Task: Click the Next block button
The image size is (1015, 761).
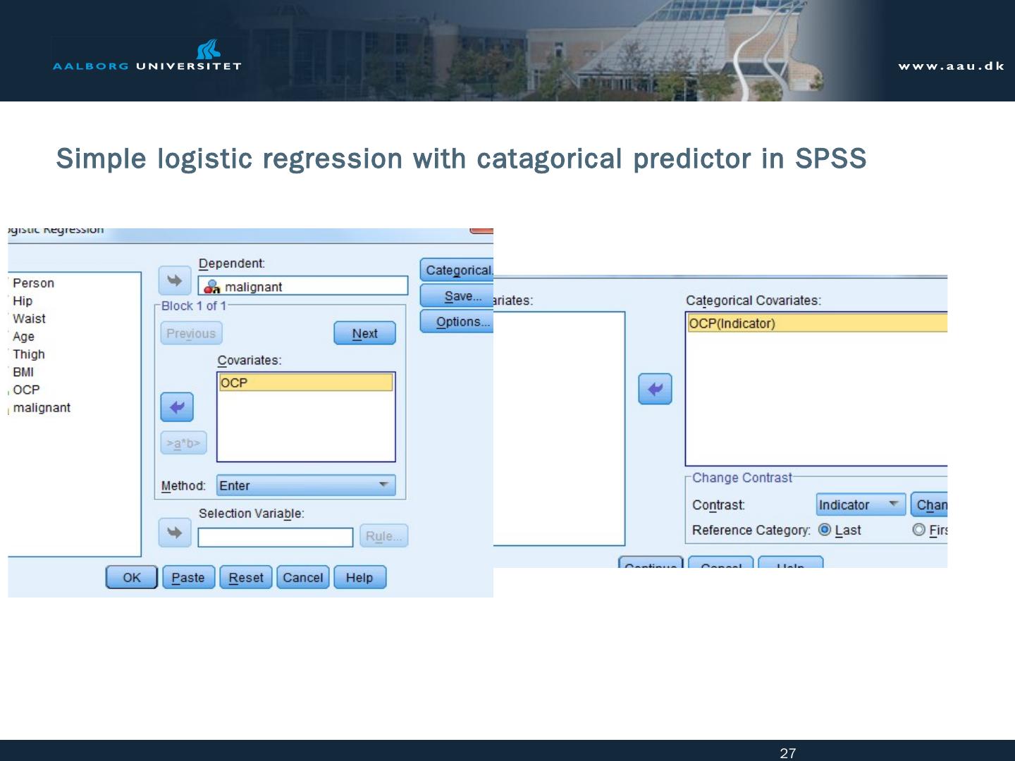Action: 364,333
